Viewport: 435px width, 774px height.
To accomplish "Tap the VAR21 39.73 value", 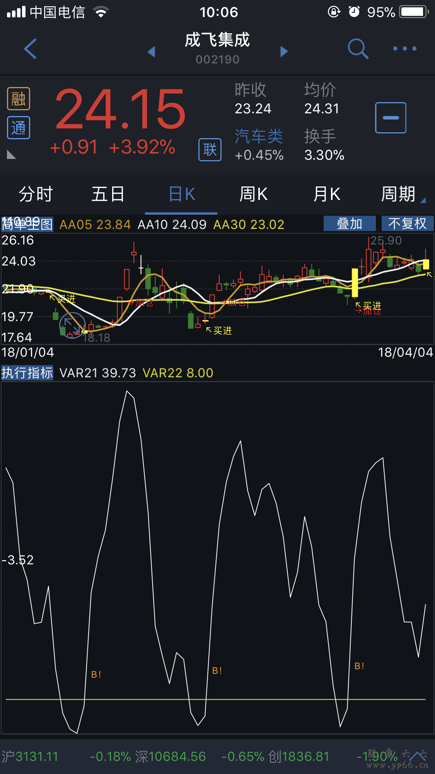I will [98, 373].
